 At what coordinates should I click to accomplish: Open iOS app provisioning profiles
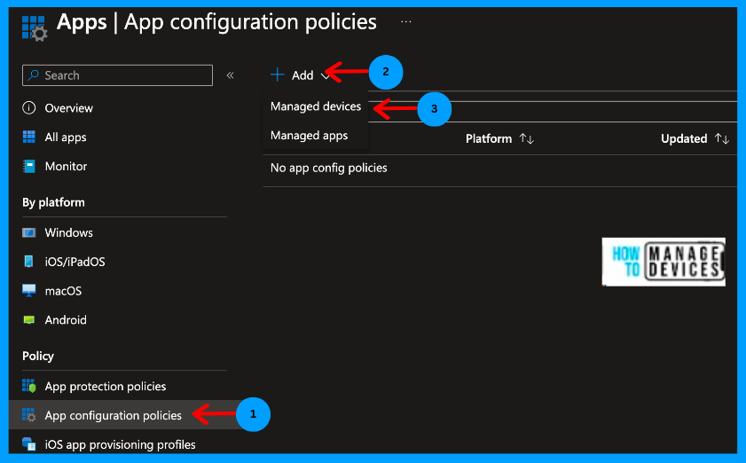pyautogui.click(x=120, y=444)
